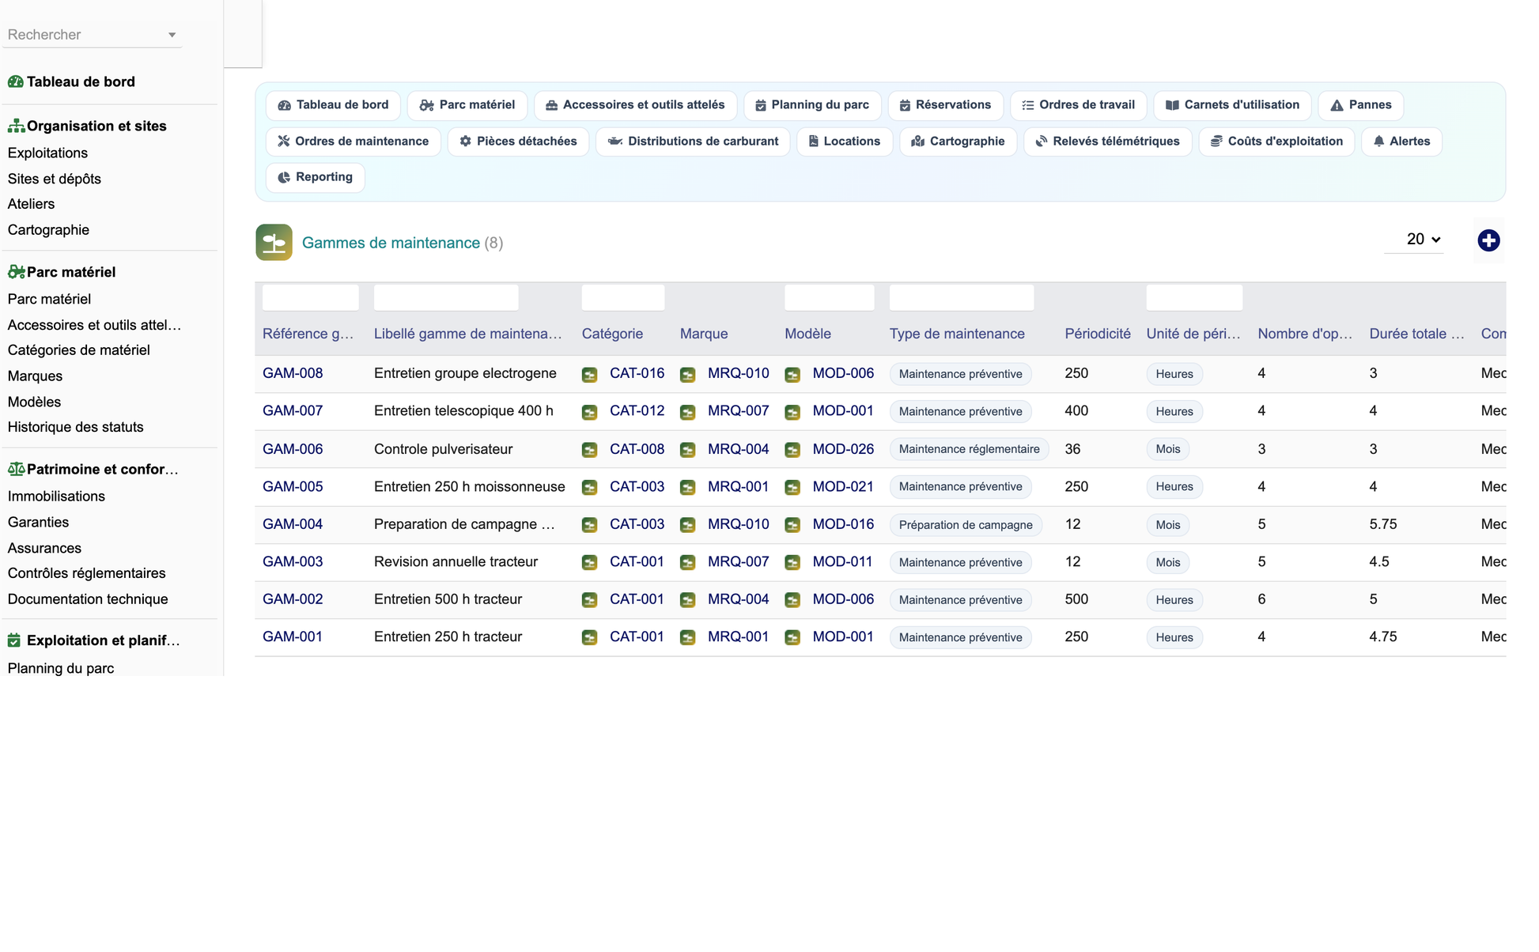Image resolution: width=1539 pixels, height=952 pixels.
Task: Click brand icon in GAM-002 row
Action: tap(687, 600)
